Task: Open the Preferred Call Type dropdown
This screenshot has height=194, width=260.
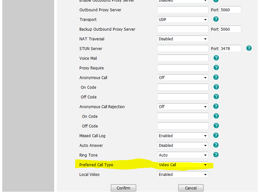Action: click(183, 165)
